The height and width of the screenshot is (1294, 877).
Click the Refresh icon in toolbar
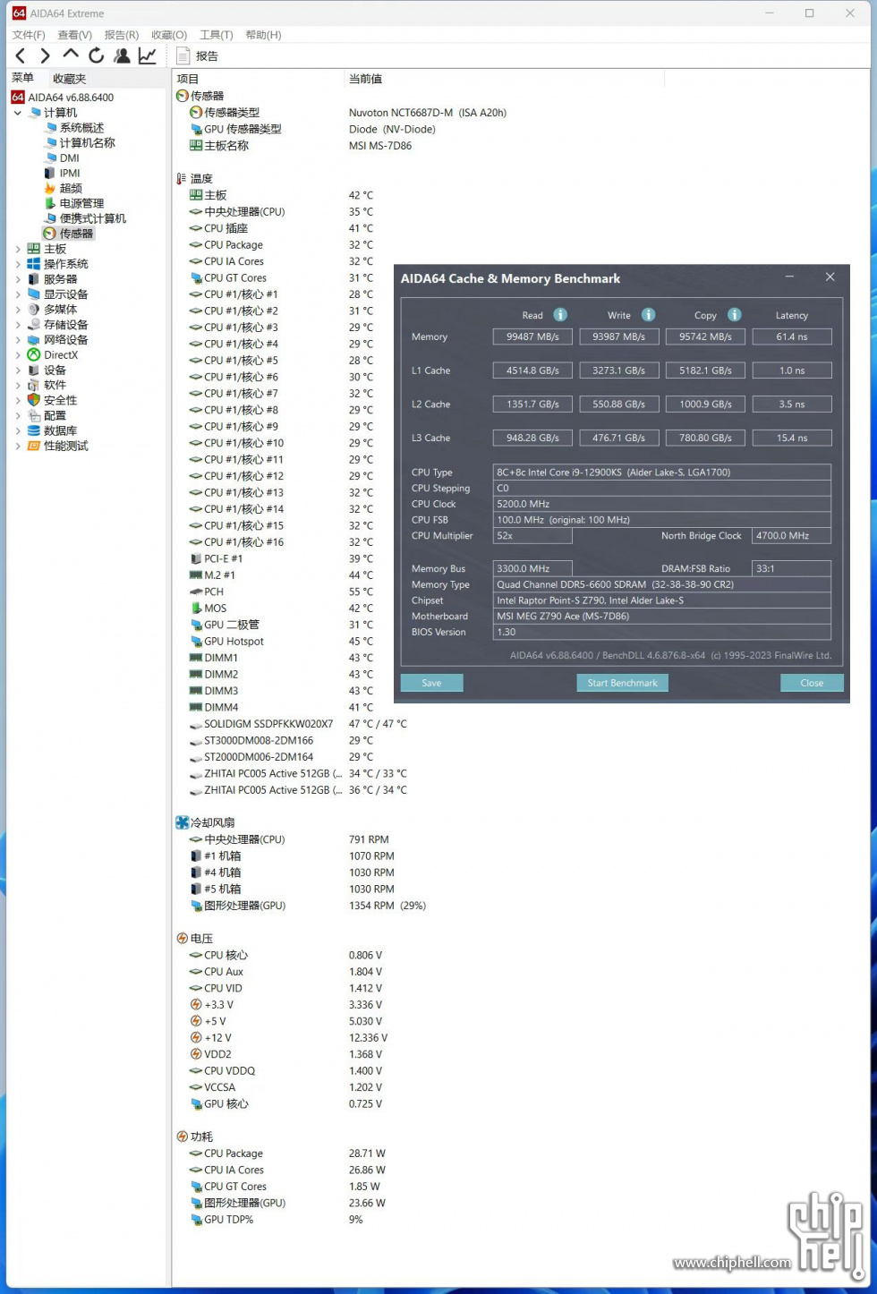[x=96, y=55]
